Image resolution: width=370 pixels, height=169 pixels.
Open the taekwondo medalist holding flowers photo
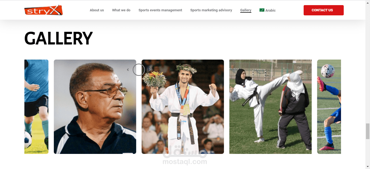183,107
